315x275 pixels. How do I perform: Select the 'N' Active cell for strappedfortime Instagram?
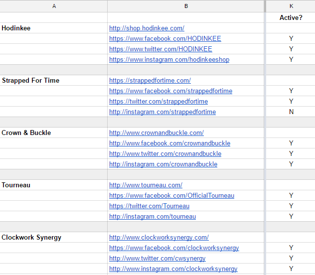pos(291,112)
